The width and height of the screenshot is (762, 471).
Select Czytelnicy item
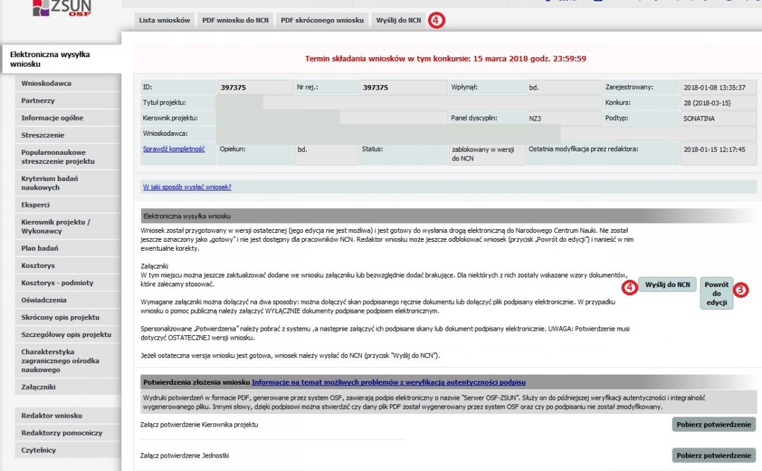click(x=67, y=449)
